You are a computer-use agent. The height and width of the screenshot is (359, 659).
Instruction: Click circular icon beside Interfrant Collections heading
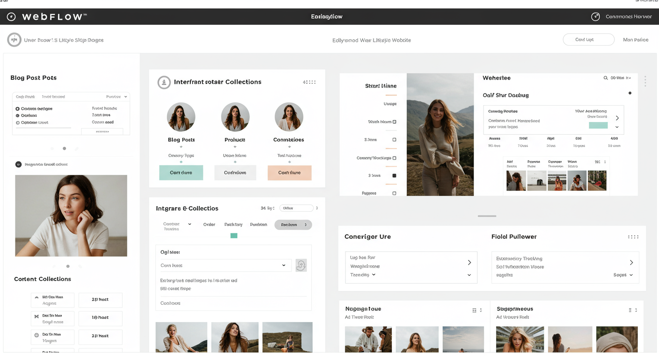[164, 82]
